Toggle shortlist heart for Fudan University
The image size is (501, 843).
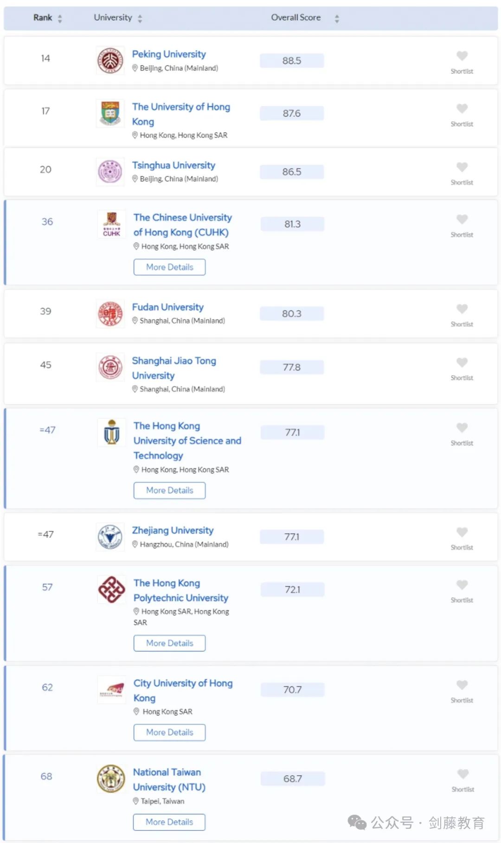point(462,309)
